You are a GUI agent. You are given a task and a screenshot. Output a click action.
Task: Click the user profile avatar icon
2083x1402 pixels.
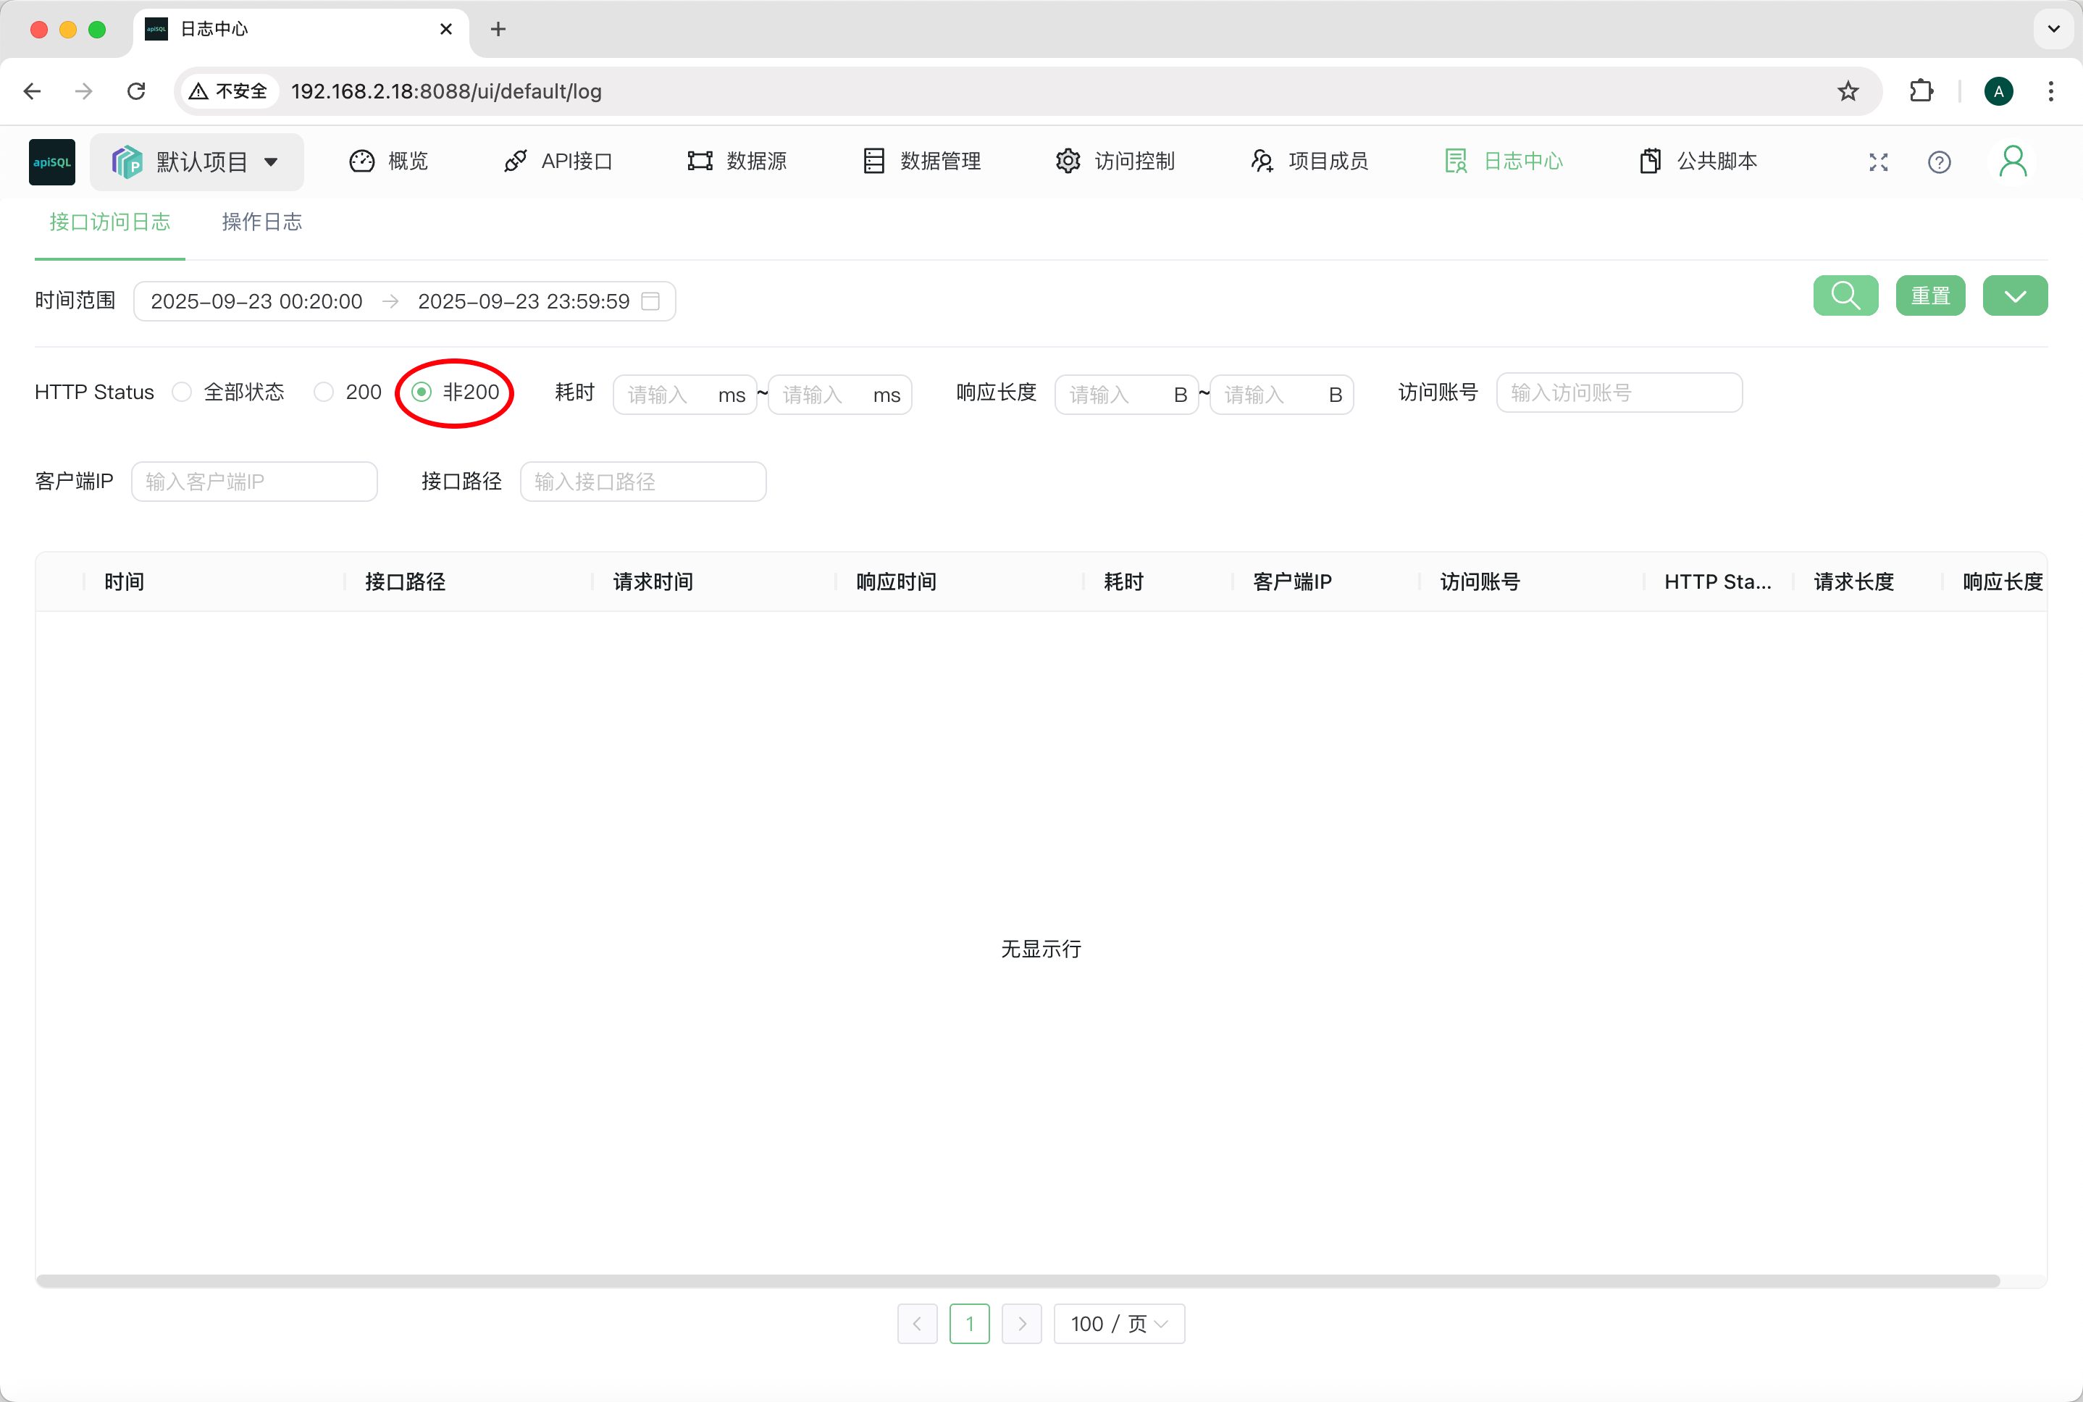[2012, 161]
